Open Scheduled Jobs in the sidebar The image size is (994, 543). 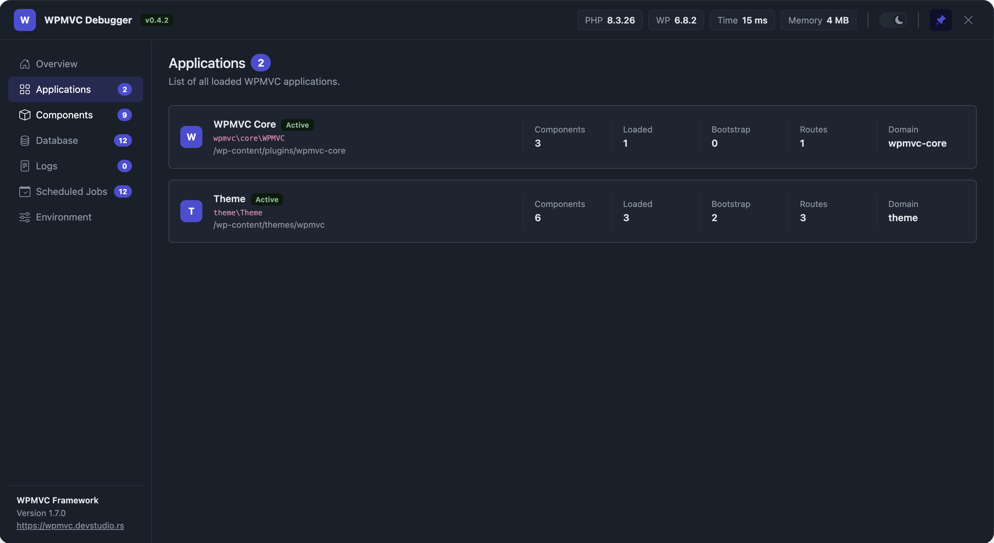point(76,191)
